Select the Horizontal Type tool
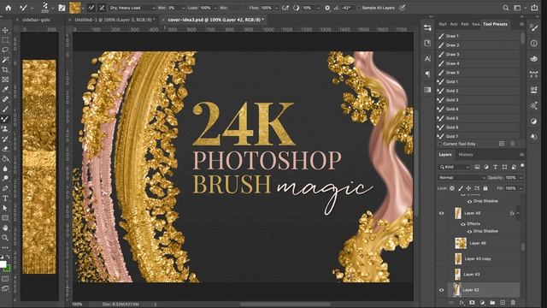 (5, 198)
